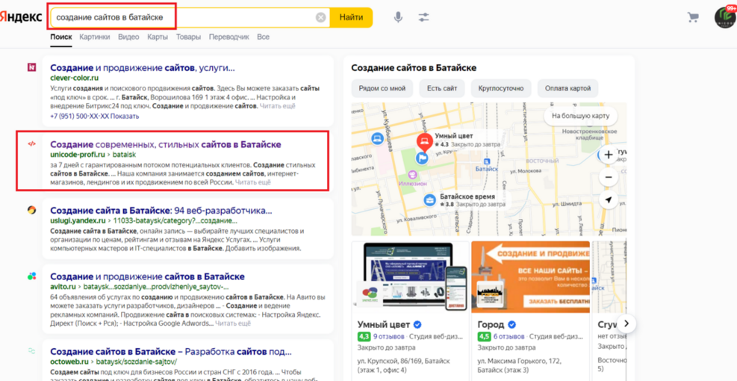Screen dimensions: 737x381
Task: Open Создание сайта в Батайске: 94 веб-разработчика result
Action: [x=161, y=210]
